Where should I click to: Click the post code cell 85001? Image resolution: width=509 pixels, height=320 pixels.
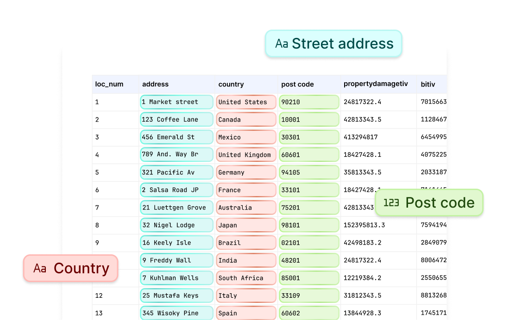pyautogui.click(x=309, y=278)
